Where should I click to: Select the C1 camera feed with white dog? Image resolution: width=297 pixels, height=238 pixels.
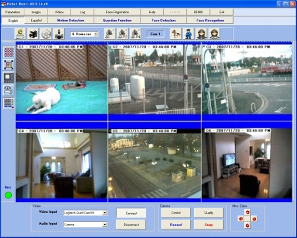(x=61, y=79)
